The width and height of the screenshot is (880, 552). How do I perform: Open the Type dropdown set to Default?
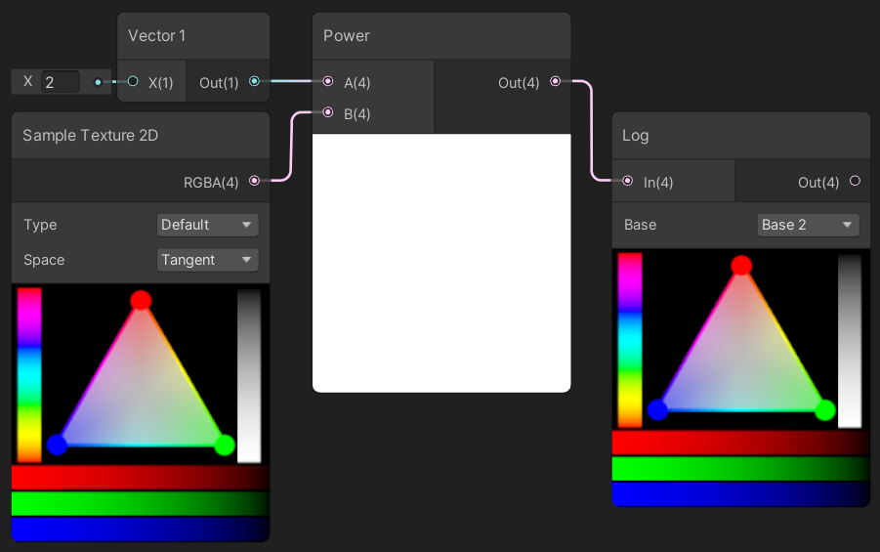(207, 225)
